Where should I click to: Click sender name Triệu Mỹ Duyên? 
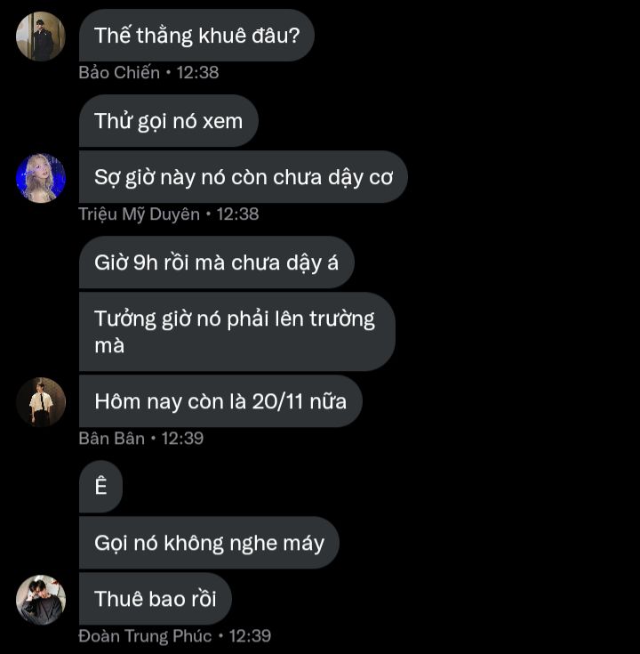coord(140,214)
